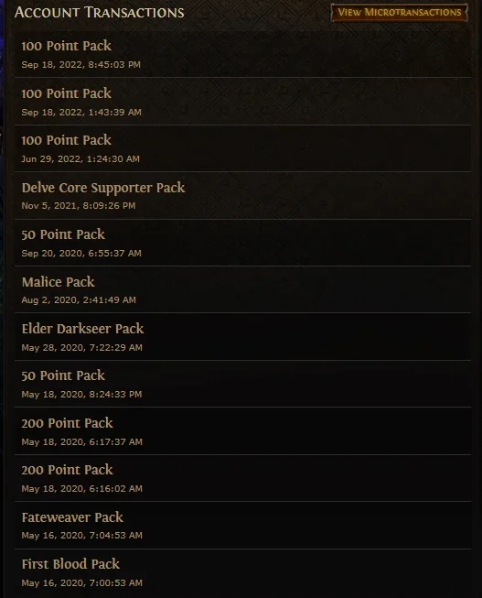Select the 50 Point Pack from Sep 20, 2020

point(242,243)
